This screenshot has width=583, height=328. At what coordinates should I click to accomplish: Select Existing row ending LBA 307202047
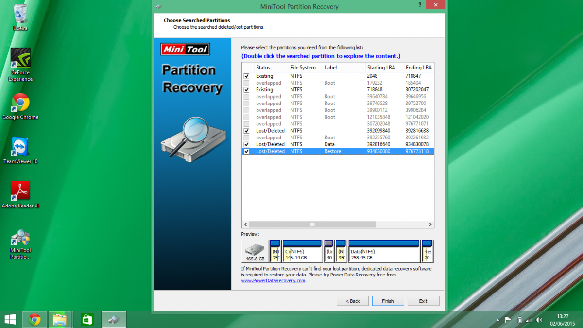338,90
